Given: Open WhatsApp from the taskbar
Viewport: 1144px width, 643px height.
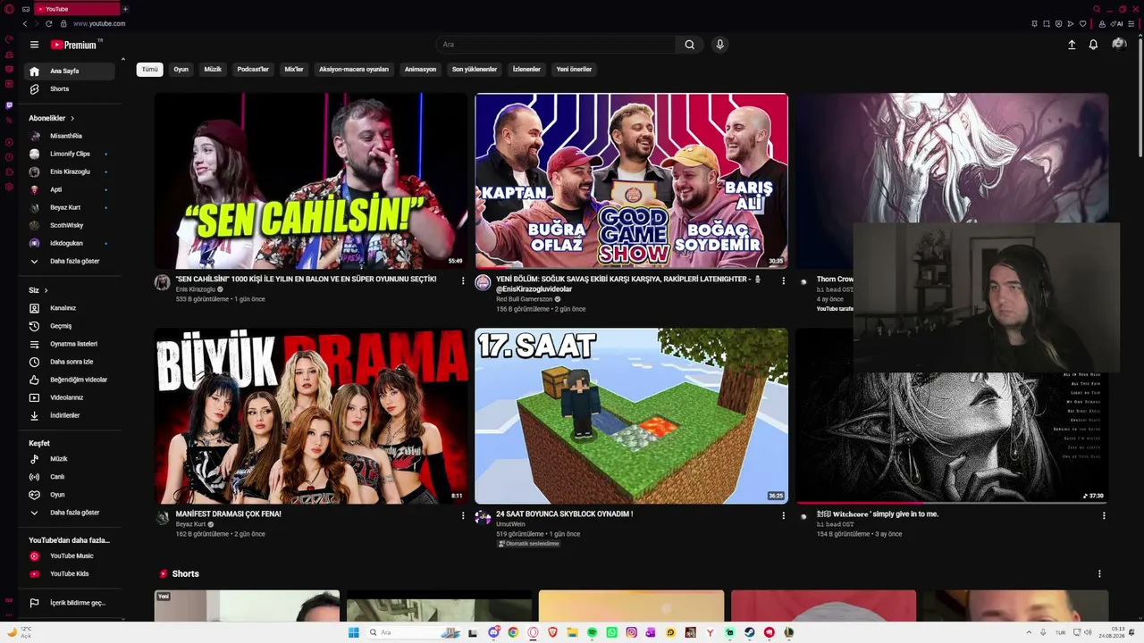Looking at the screenshot, I should click(611, 632).
